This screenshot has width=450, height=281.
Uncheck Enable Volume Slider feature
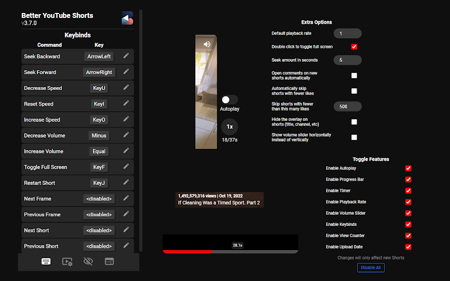click(408, 213)
